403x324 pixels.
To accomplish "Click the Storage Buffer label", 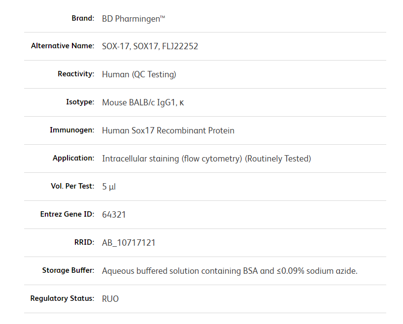I will coord(68,270).
